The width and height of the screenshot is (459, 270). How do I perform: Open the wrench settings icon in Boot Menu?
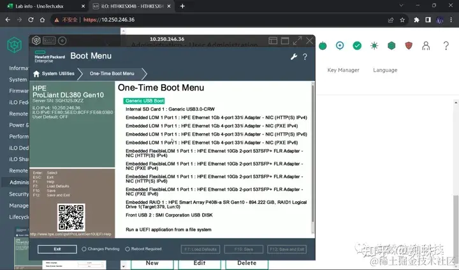[294, 57]
